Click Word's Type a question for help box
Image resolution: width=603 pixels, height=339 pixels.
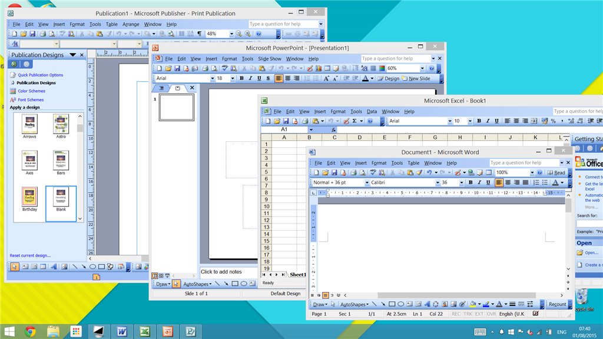tap(524, 163)
